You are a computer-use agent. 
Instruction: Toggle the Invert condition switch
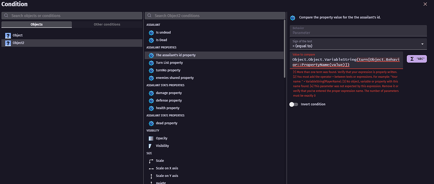(x=294, y=104)
